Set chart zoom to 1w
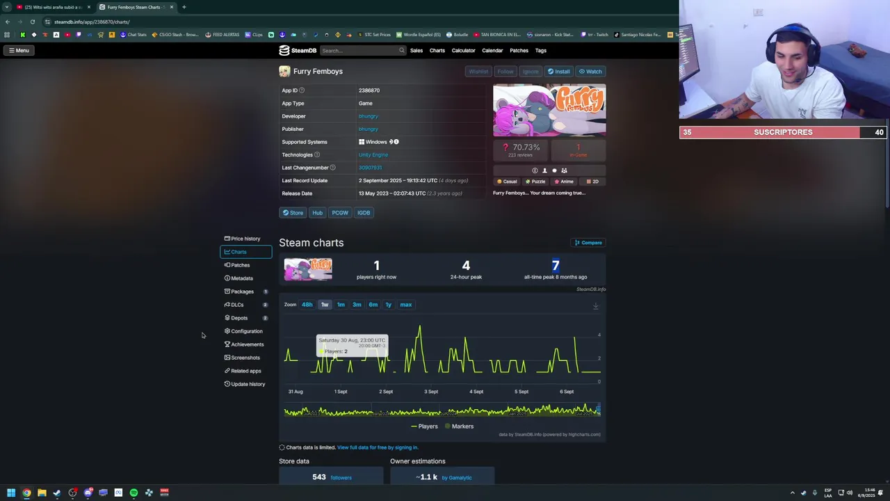The width and height of the screenshot is (890, 501). 325,305
